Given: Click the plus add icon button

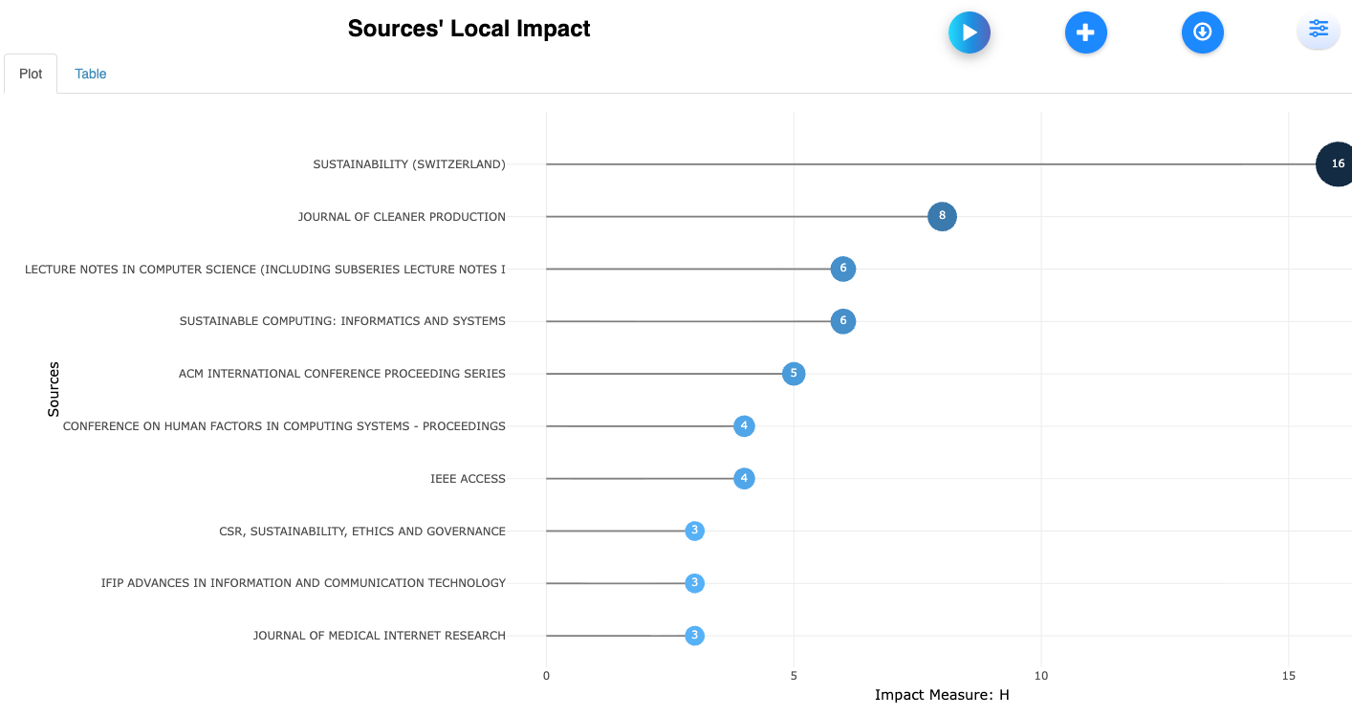Looking at the screenshot, I should point(1085,33).
